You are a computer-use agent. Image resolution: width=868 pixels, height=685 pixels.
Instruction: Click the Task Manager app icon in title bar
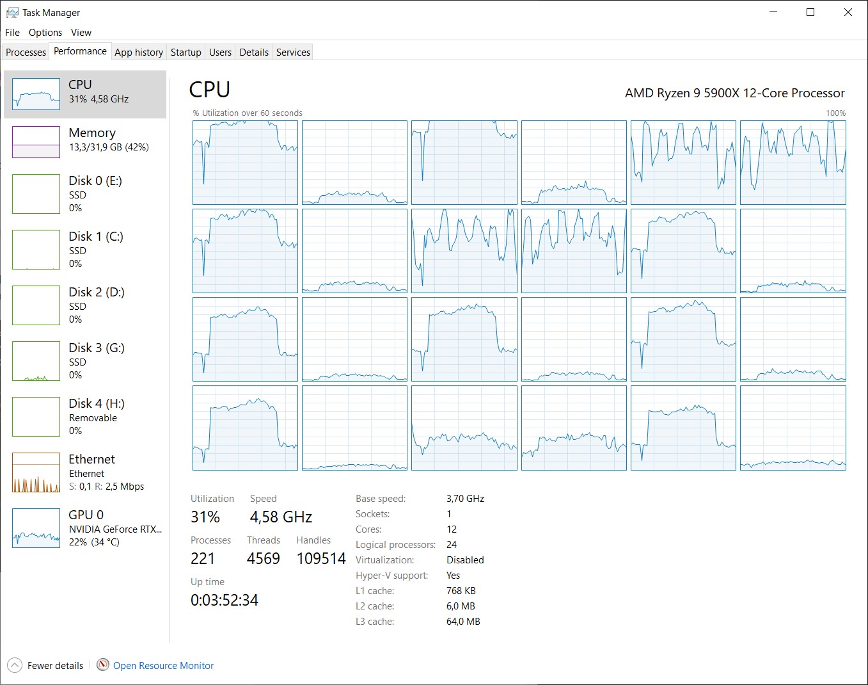point(12,12)
